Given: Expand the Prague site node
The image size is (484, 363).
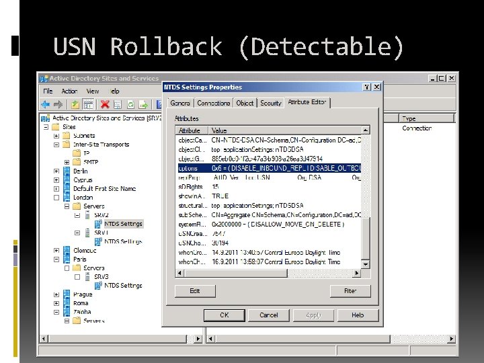Looking at the screenshot, I should (x=56, y=294).
